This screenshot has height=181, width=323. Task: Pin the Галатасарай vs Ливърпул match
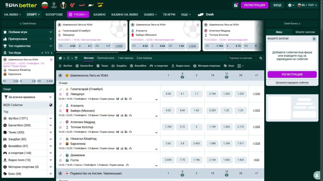[x=61, y=89]
